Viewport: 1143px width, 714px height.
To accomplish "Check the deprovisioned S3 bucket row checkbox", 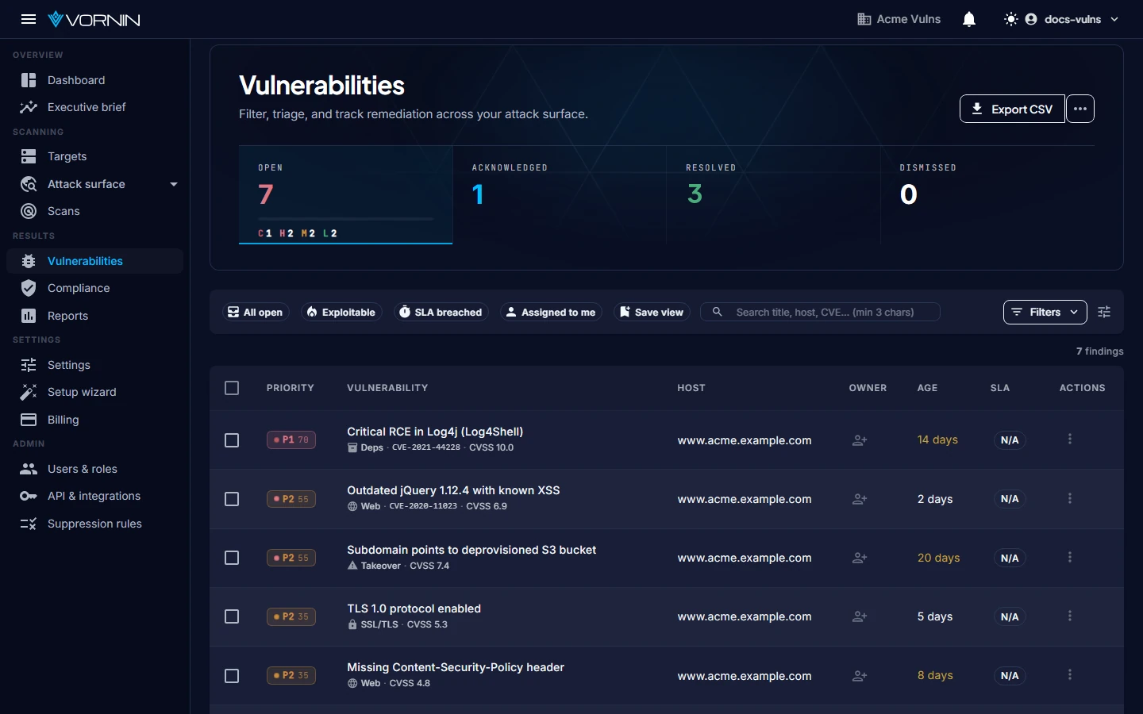I will pyautogui.click(x=232, y=558).
